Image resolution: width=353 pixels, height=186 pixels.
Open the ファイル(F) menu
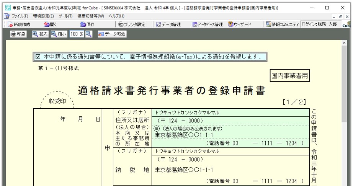20,16
